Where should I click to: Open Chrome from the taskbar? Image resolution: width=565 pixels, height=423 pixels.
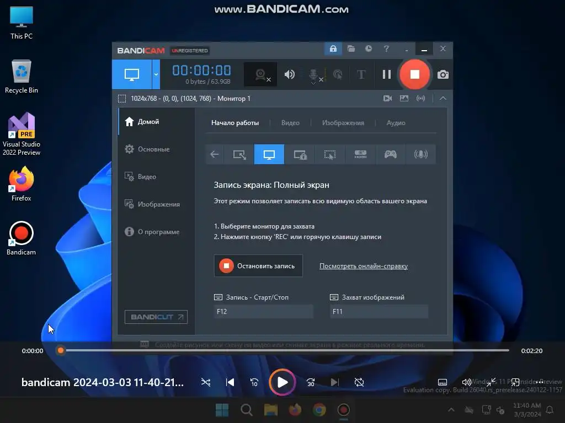coord(319,410)
